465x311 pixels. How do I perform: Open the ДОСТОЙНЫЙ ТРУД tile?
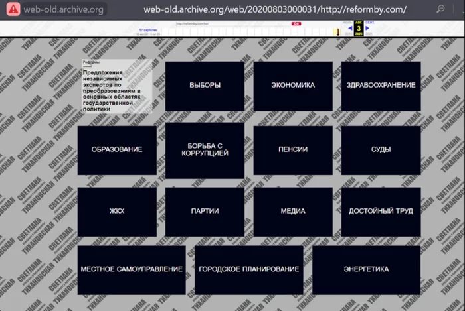pyautogui.click(x=381, y=212)
